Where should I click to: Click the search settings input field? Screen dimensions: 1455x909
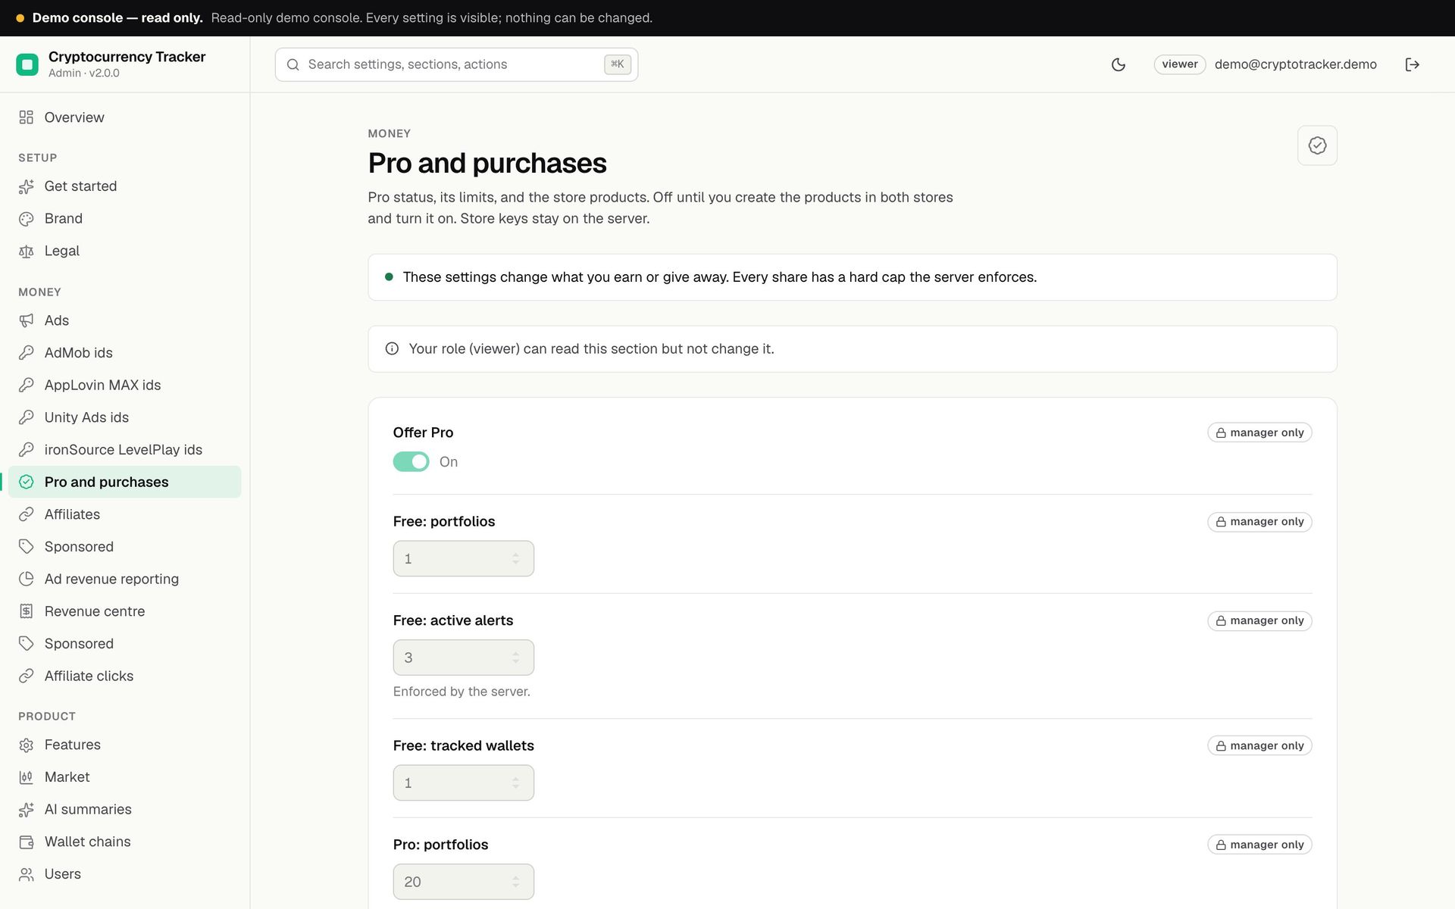tap(456, 64)
